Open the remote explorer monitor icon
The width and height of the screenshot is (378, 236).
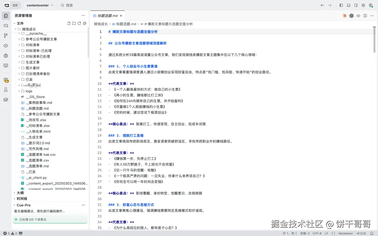tap(6, 65)
